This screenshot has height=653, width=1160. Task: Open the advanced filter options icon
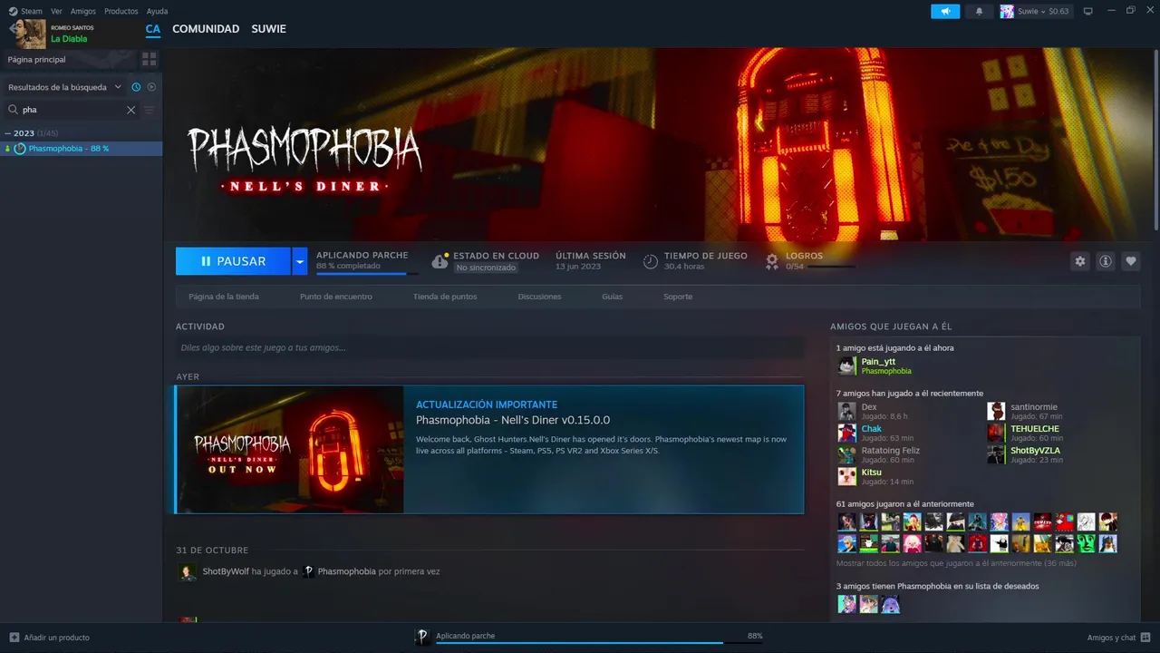click(x=150, y=110)
